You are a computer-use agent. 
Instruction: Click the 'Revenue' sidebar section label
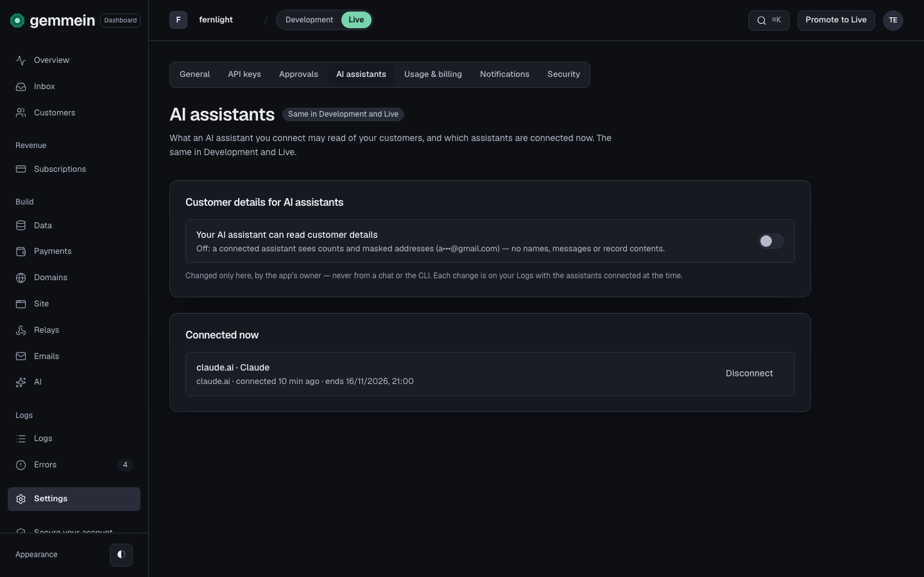(x=31, y=146)
